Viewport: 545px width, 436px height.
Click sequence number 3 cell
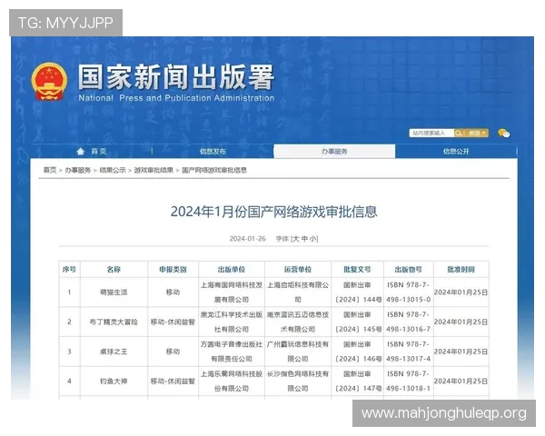[70, 352]
